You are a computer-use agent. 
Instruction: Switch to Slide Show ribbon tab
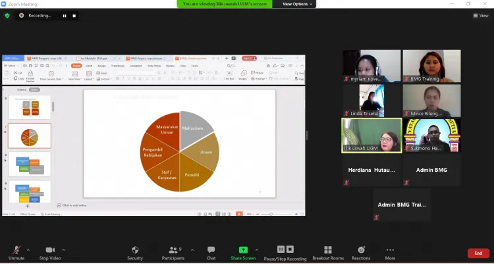pos(154,66)
